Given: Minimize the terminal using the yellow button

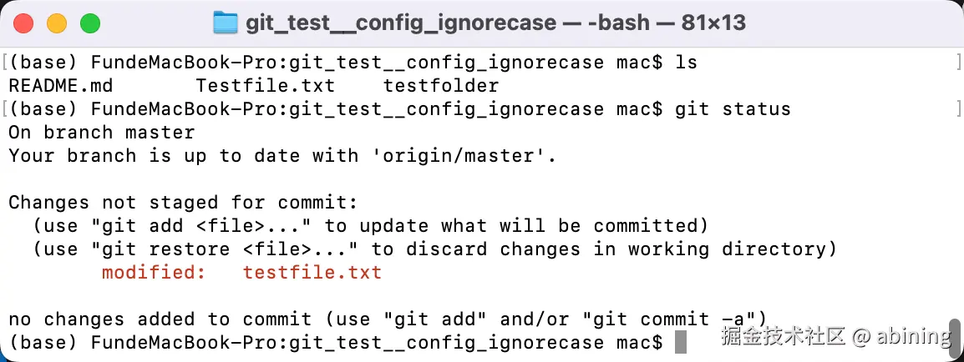Looking at the screenshot, I should coord(57,24).
